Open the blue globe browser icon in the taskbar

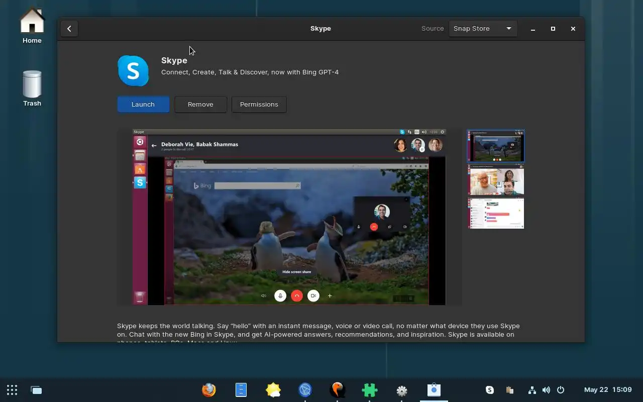[305, 390]
